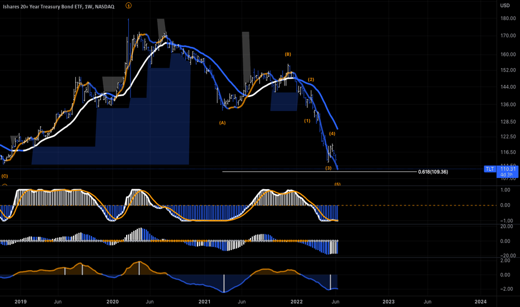Screen dimensions: 520x307
Task: Select the 0.618(109.36) Fibonacci level label
Action: pyautogui.click(x=433, y=172)
